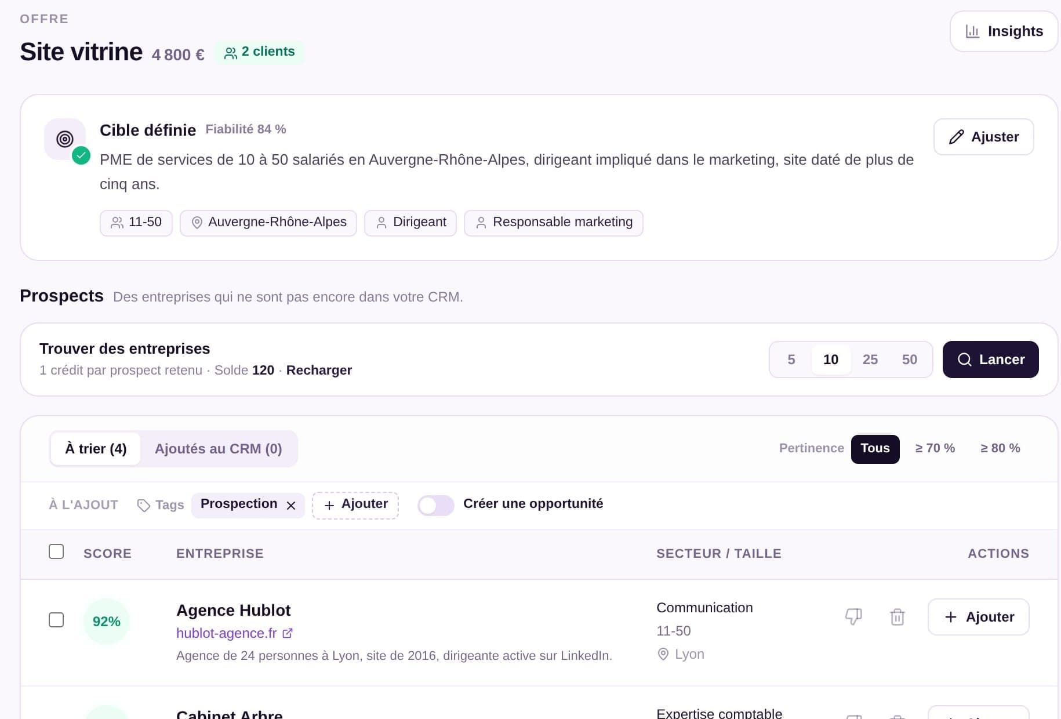Click the Lyon location pin icon
1061x719 pixels.
(x=663, y=655)
